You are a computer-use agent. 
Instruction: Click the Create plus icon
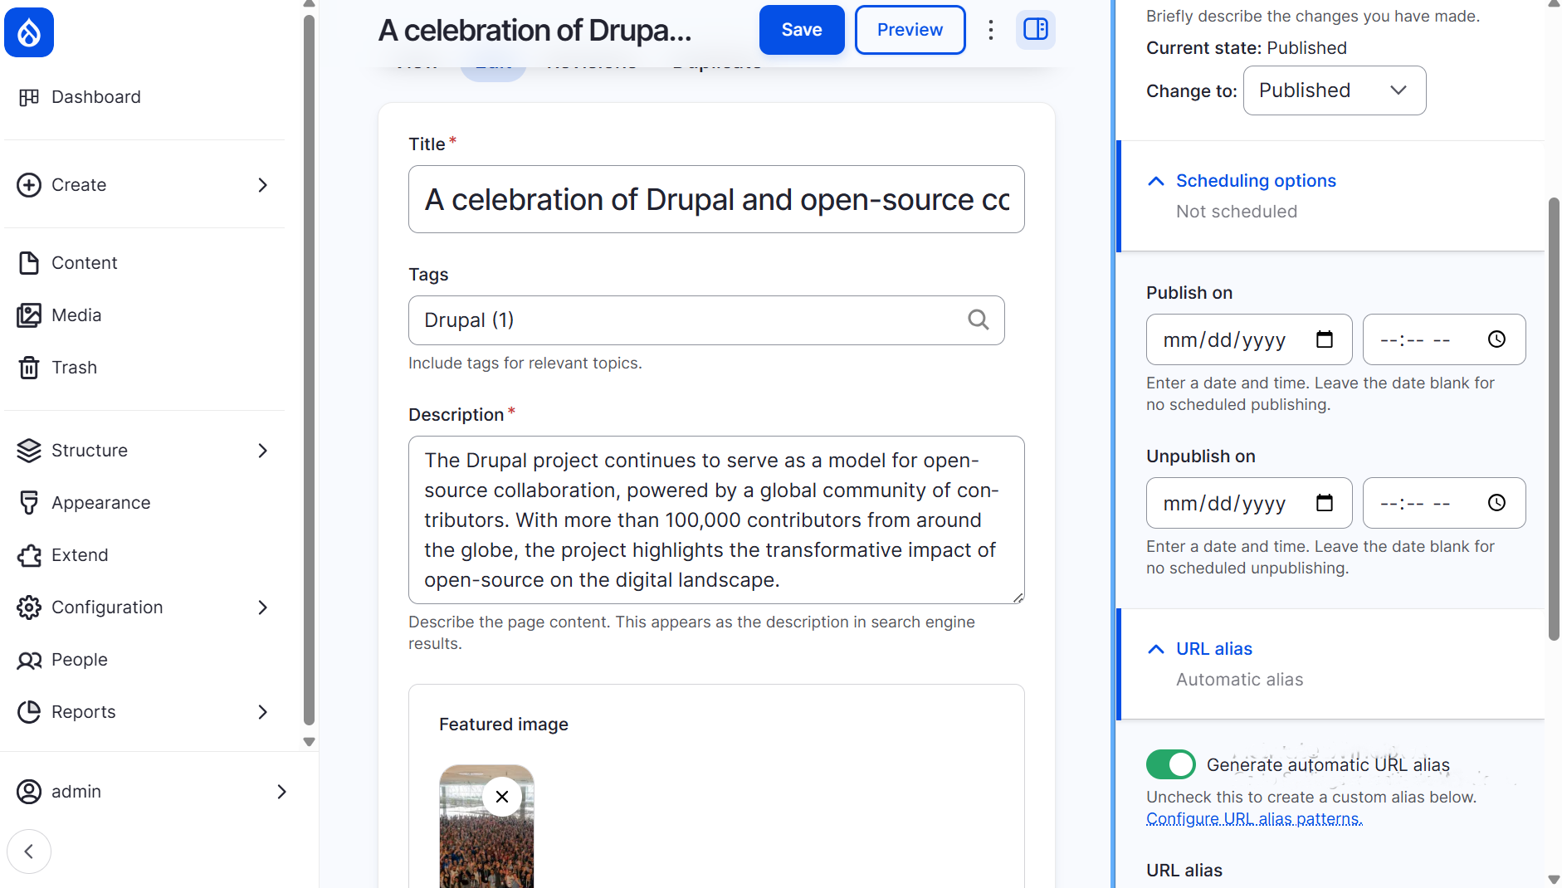[29, 185]
